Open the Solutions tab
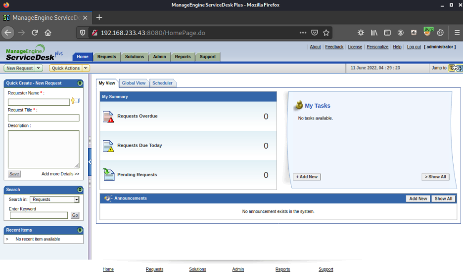The image size is (463, 279). [x=135, y=57]
